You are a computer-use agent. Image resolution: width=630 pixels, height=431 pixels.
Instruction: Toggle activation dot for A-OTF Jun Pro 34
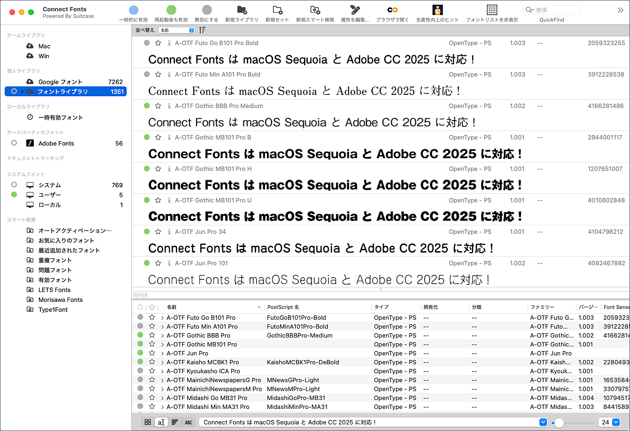[x=147, y=231]
